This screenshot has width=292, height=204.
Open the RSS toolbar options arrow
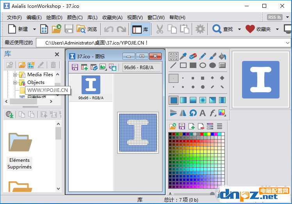288,17
